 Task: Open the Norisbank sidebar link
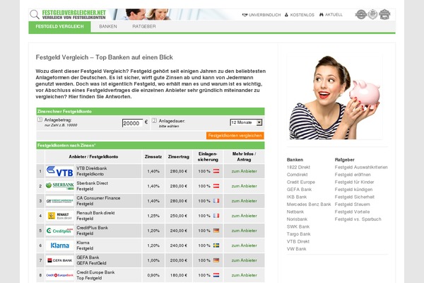click(297, 219)
